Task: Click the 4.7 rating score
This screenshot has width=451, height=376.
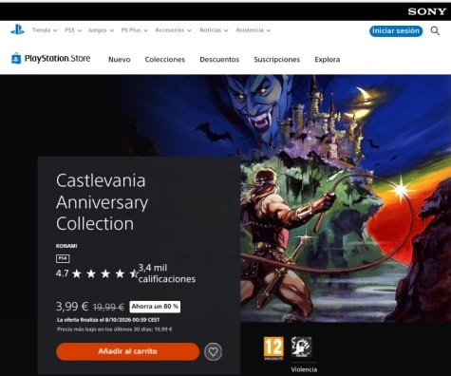Action: (x=62, y=273)
